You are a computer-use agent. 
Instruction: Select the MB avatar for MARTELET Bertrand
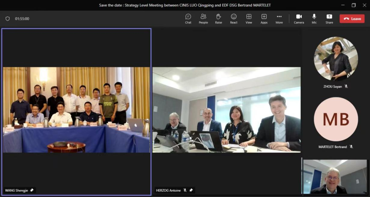click(x=336, y=119)
